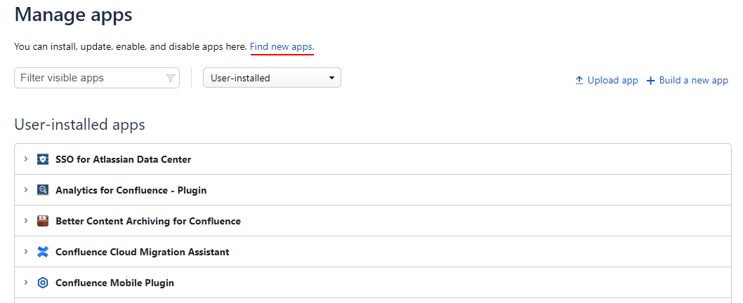Open the Find new apps link
The image size is (743, 303).
[282, 47]
